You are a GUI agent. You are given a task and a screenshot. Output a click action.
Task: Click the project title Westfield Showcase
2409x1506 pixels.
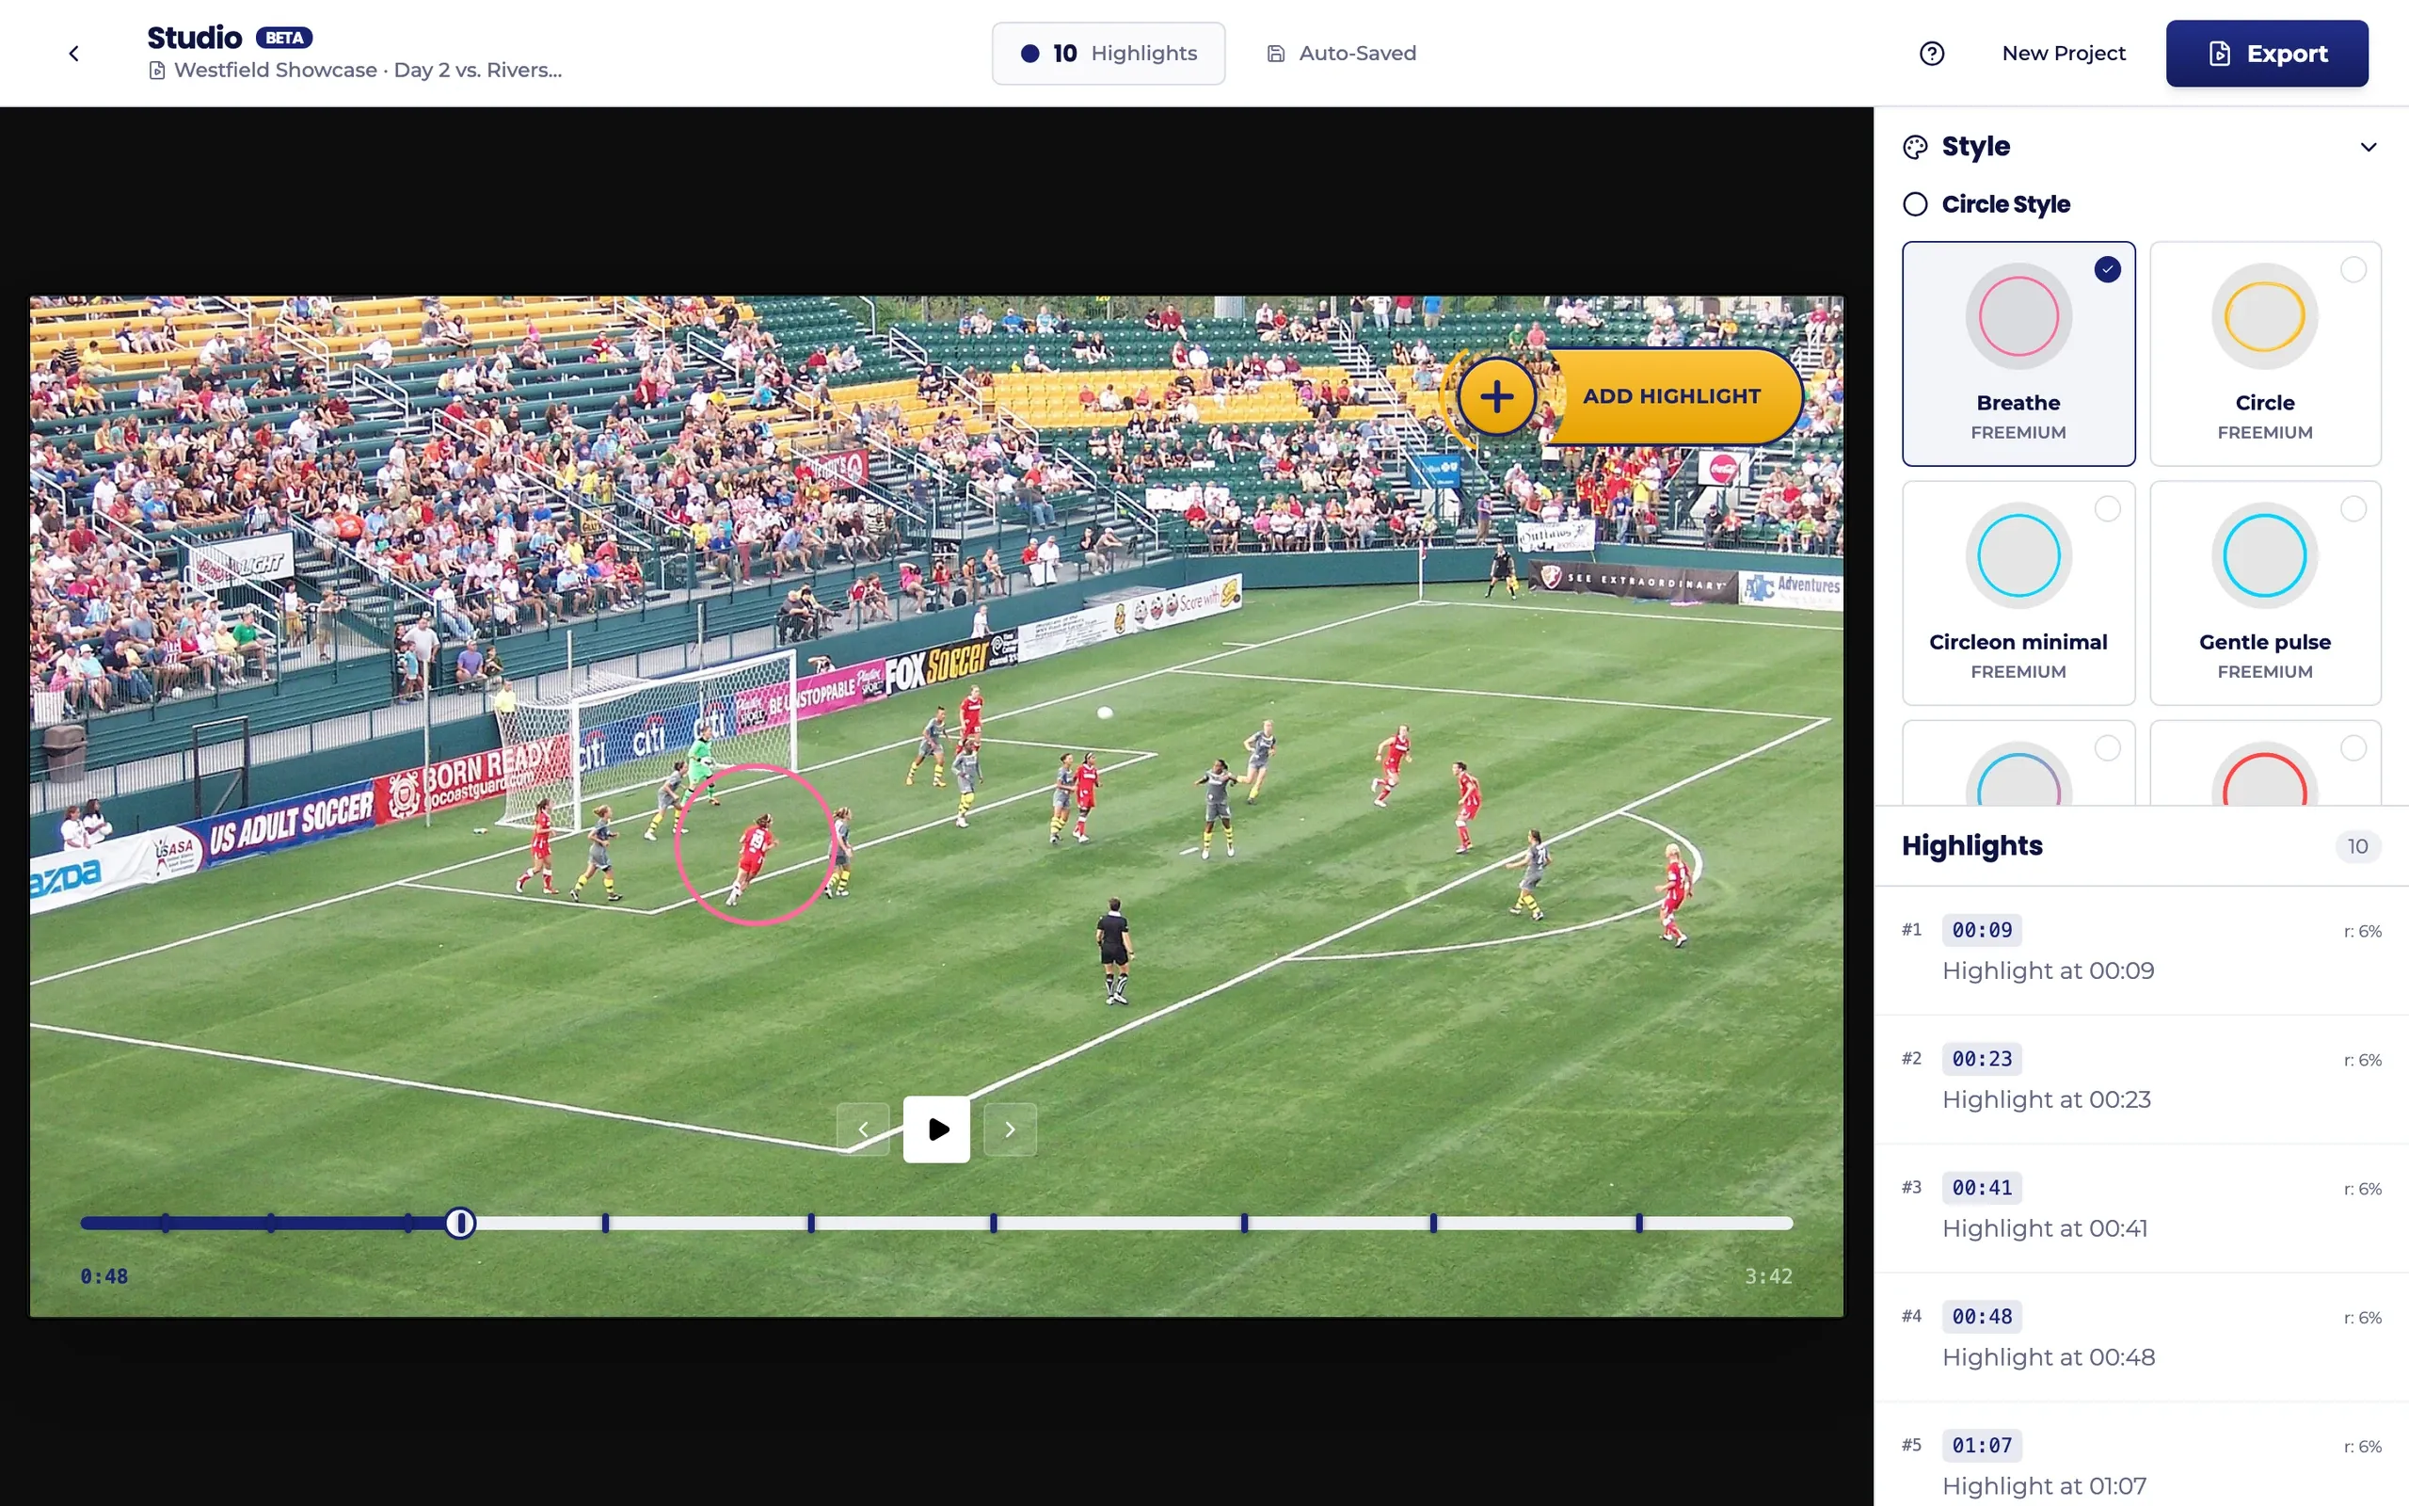click(x=367, y=71)
